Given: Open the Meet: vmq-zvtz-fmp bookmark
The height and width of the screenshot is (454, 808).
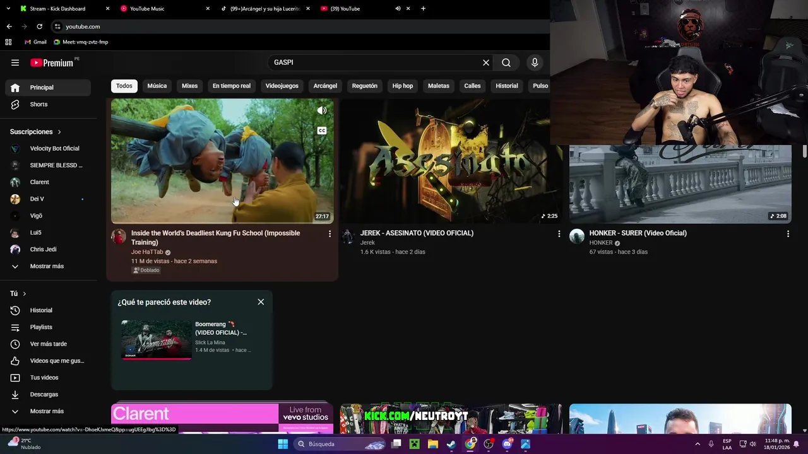Looking at the screenshot, I should [x=81, y=42].
